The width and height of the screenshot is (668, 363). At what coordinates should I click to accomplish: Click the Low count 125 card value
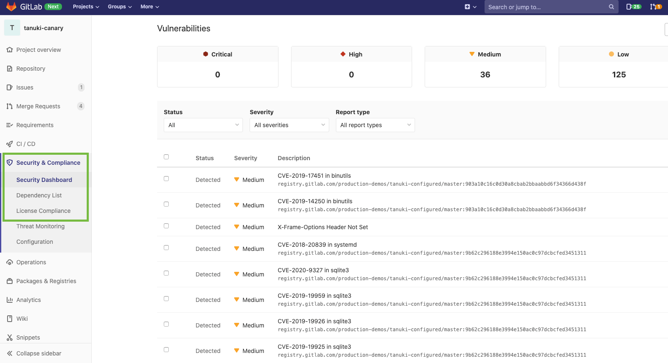pyautogui.click(x=619, y=74)
